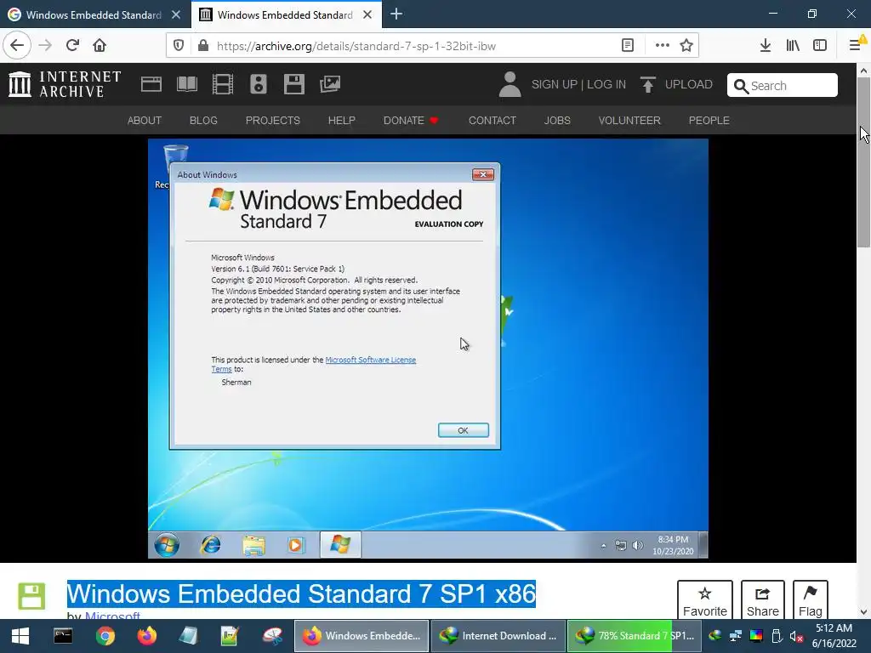Bookmark this page with the star
871x653 pixels.
pos(686,46)
